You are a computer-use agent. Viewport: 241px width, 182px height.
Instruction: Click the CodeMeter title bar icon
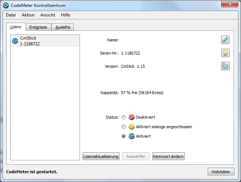6,5
